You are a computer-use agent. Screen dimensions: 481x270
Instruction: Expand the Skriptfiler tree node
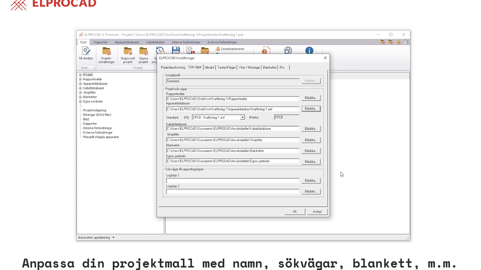tap(80, 93)
